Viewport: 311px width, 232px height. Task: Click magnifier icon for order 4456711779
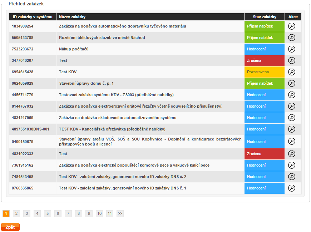[292, 95]
